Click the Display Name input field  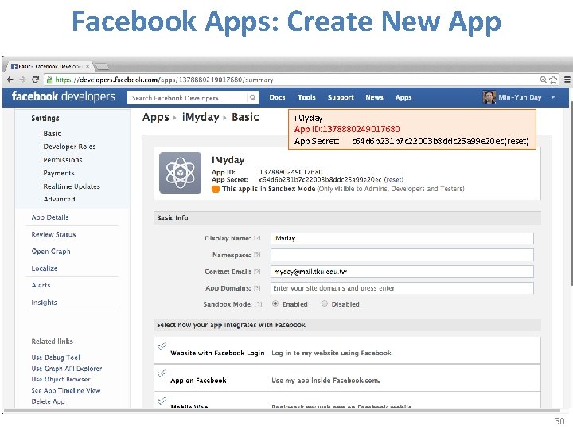tap(402, 238)
